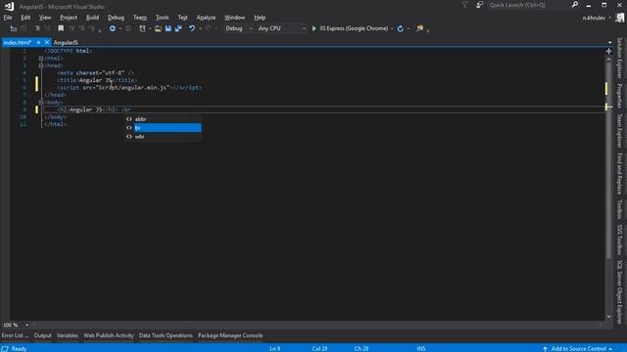Screen dimensions: 627x352
Task: Click the Navigate Forward arrow icon
Action: pos(128,28)
